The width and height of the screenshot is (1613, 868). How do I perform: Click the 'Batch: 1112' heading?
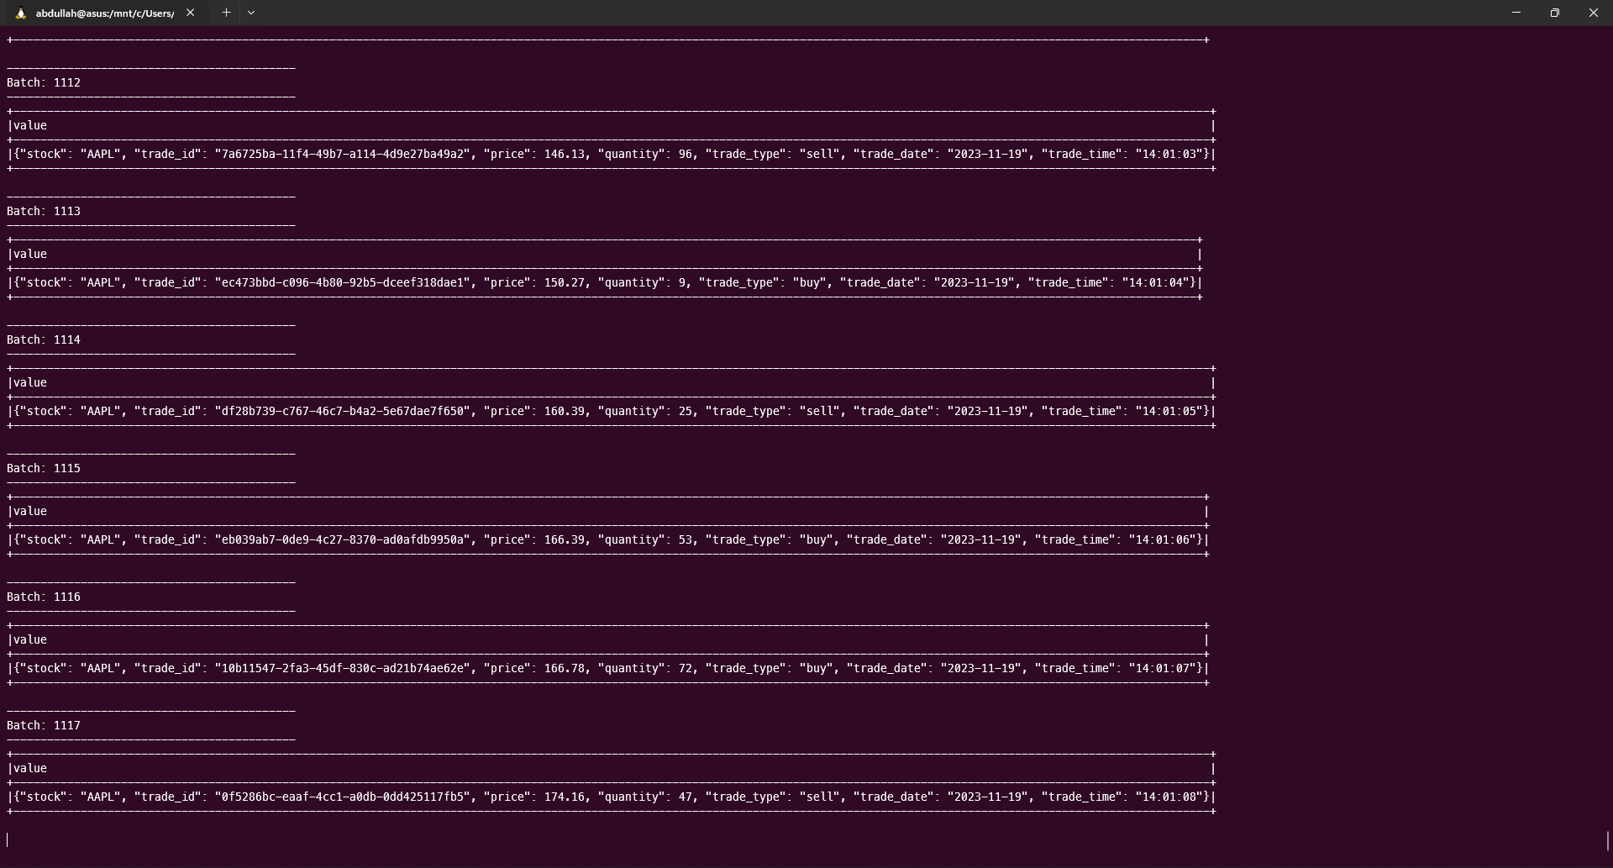44,82
